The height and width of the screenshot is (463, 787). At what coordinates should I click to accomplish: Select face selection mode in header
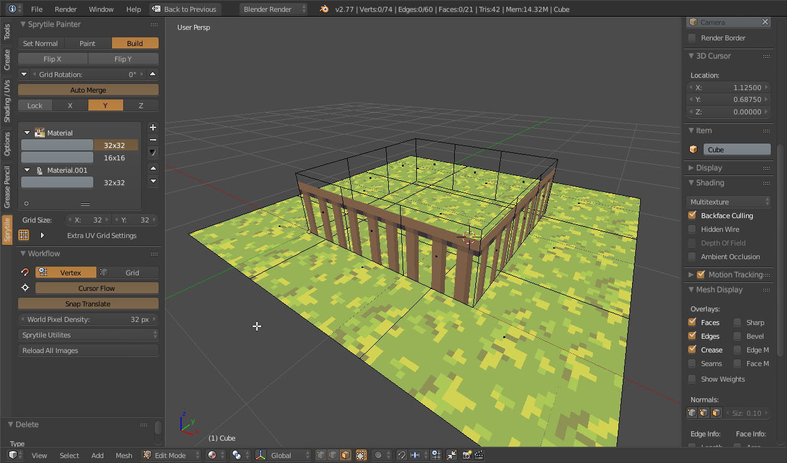coord(345,455)
